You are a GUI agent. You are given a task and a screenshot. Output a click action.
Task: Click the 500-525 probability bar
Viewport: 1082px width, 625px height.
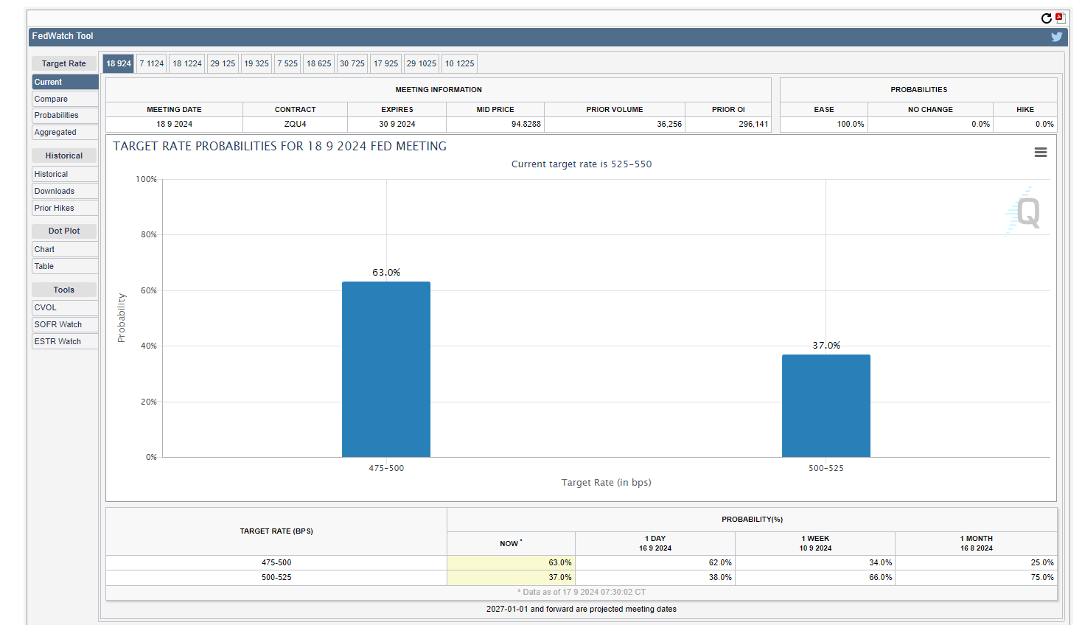826,405
